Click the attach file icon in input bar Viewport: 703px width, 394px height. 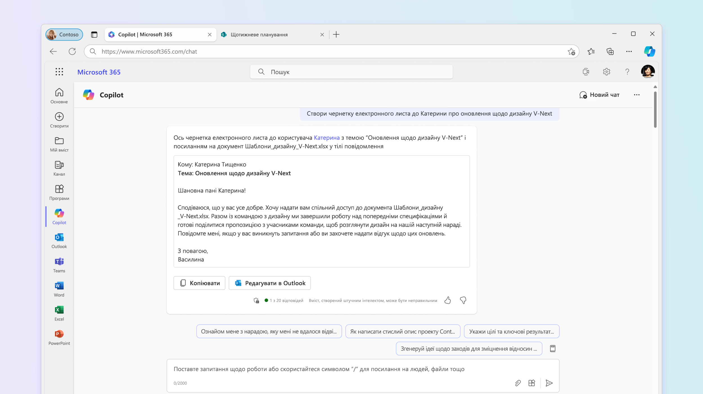point(517,383)
